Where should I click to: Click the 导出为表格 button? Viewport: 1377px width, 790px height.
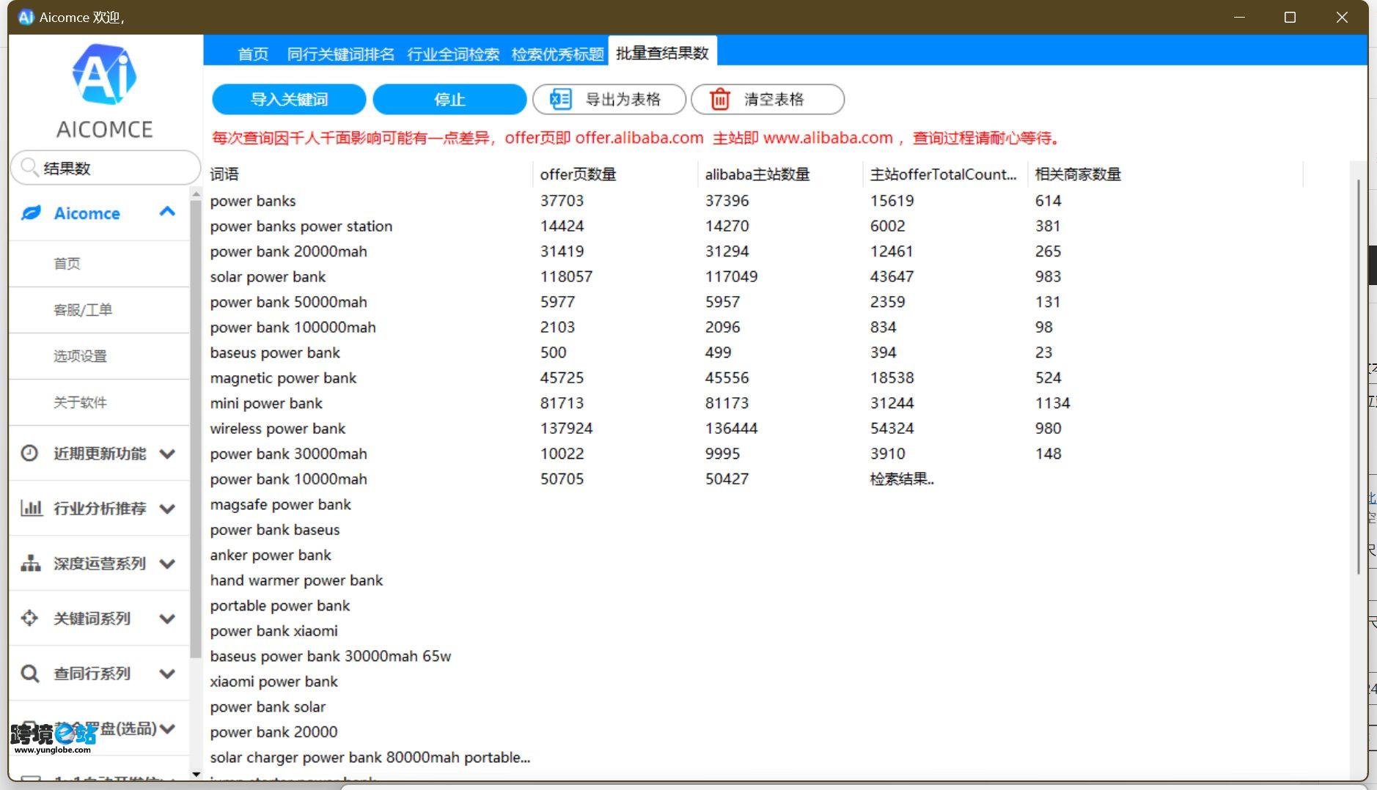(x=609, y=99)
